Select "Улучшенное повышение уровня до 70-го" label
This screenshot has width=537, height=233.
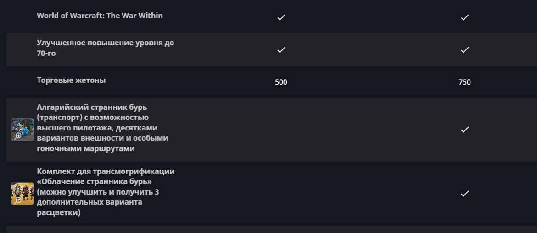(x=105, y=48)
